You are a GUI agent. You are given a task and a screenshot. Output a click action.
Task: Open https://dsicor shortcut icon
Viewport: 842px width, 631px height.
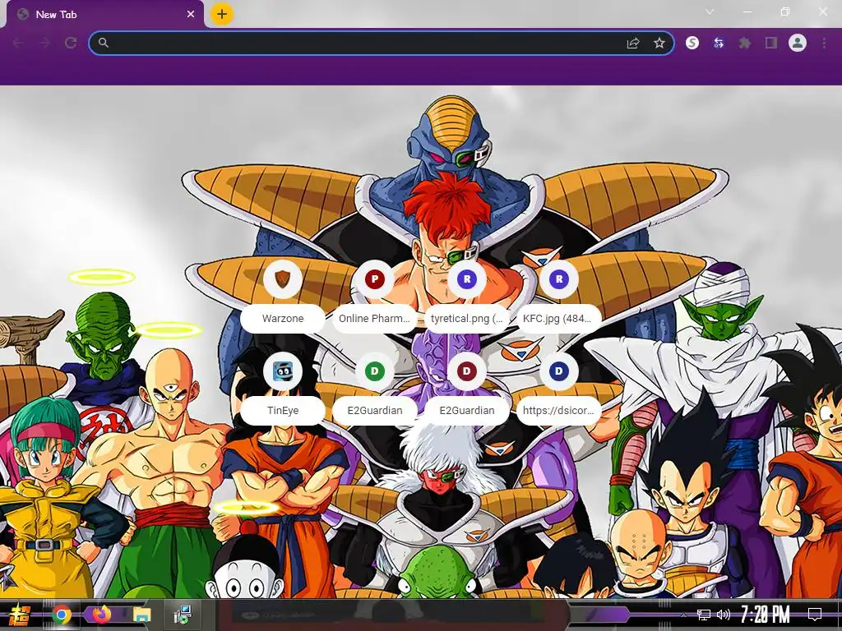point(559,371)
